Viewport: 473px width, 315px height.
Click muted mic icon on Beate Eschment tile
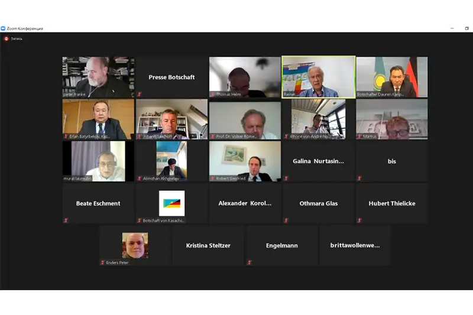click(x=66, y=220)
